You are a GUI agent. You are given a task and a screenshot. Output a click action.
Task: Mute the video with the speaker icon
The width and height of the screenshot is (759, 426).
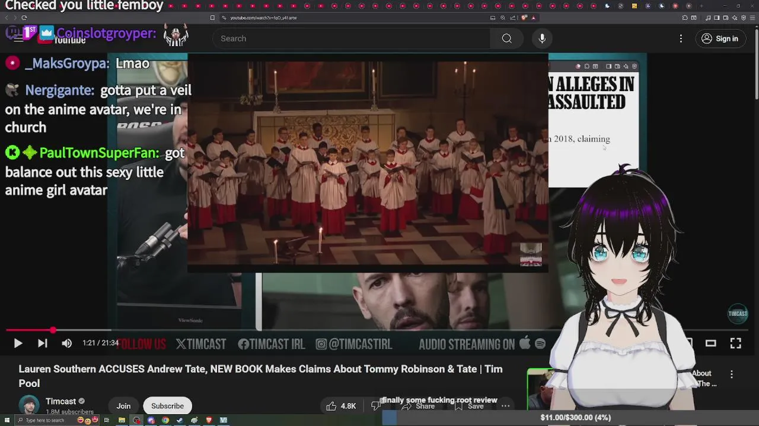click(66, 343)
